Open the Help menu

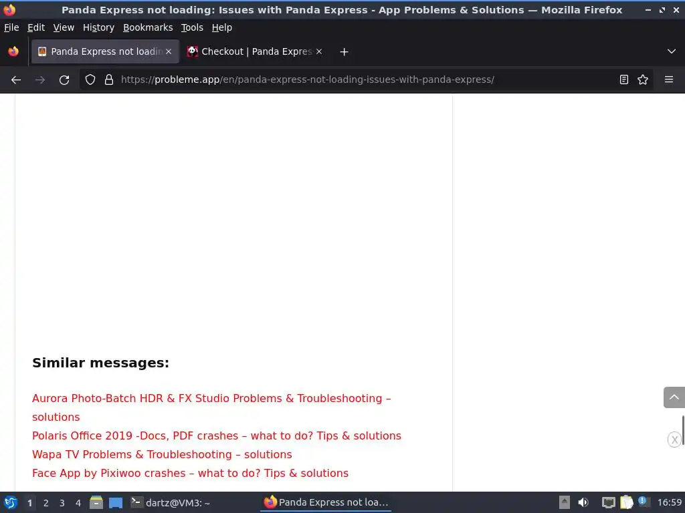[x=222, y=27]
